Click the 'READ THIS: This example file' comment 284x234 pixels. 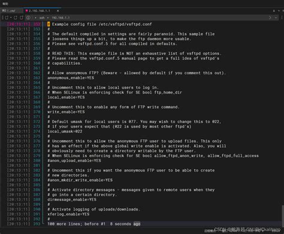[134, 53]
